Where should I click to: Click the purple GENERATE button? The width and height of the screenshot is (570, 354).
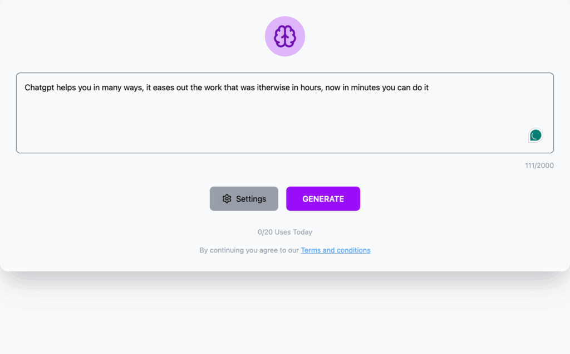coord(323,199)
